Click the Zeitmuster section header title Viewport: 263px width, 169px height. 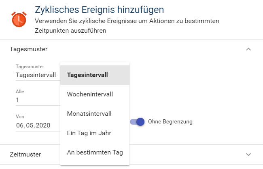(x=25, y=154)
